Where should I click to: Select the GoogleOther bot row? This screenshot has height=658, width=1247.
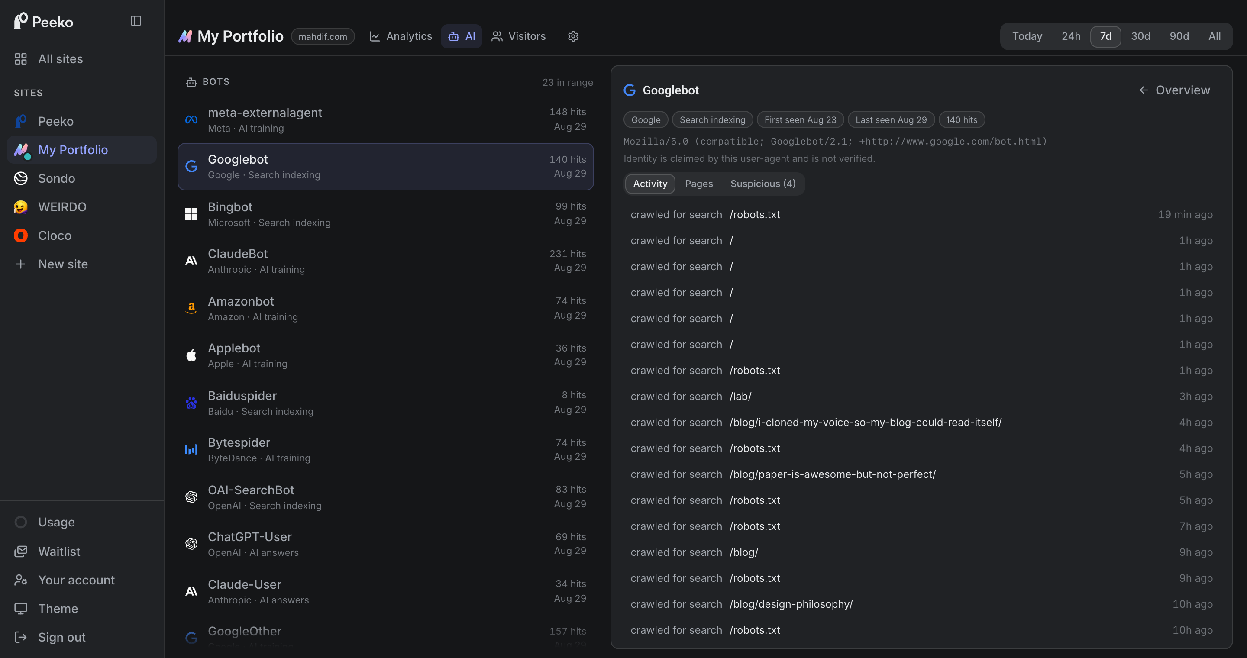385,633
